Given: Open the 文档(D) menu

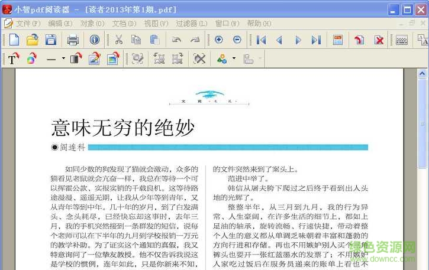Looking at the screenshot, I should 124,24.
